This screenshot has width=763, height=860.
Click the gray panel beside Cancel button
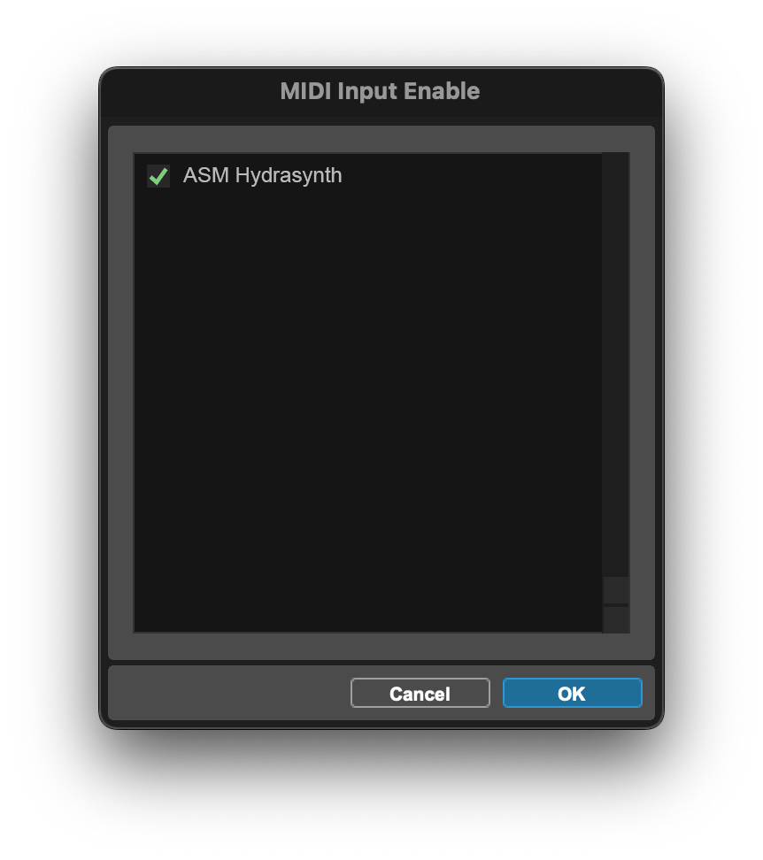coord(229,694)
